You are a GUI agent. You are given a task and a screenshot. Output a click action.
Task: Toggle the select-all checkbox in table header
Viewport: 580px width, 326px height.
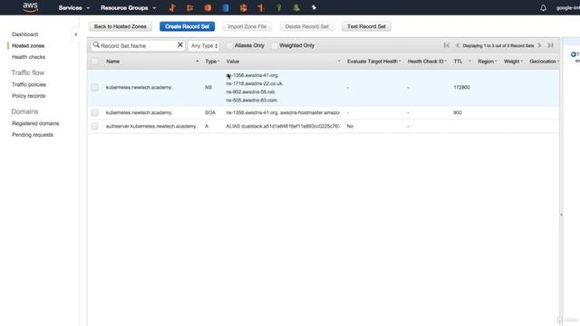pyautogui.click(x=94, y=62)
